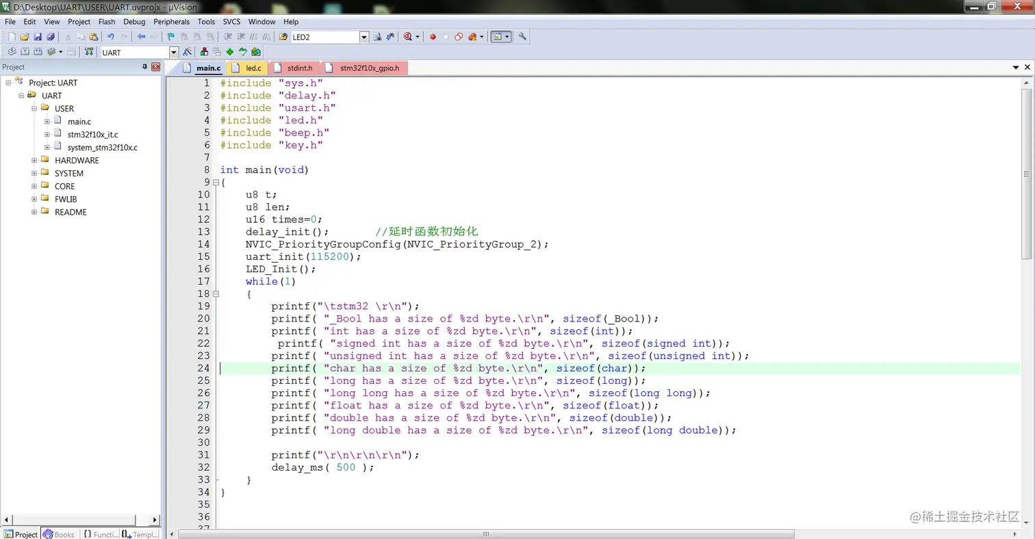This screenshot has height=539, width=1035.
Task: Click the editor's vertical scrollbar thumb
Action: tap(1026, 174)
